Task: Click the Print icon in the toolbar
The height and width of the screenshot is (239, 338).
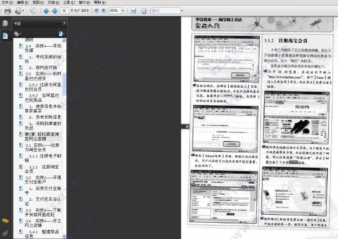Action: point(7,11)
